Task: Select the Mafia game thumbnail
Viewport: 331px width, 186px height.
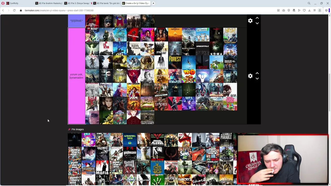Action: pos(102,167)
